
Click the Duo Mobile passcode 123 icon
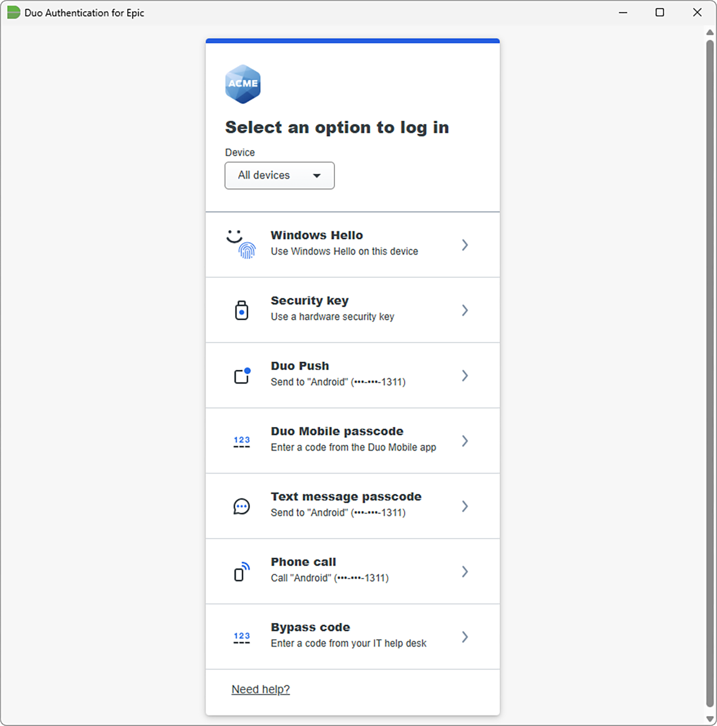241,441
